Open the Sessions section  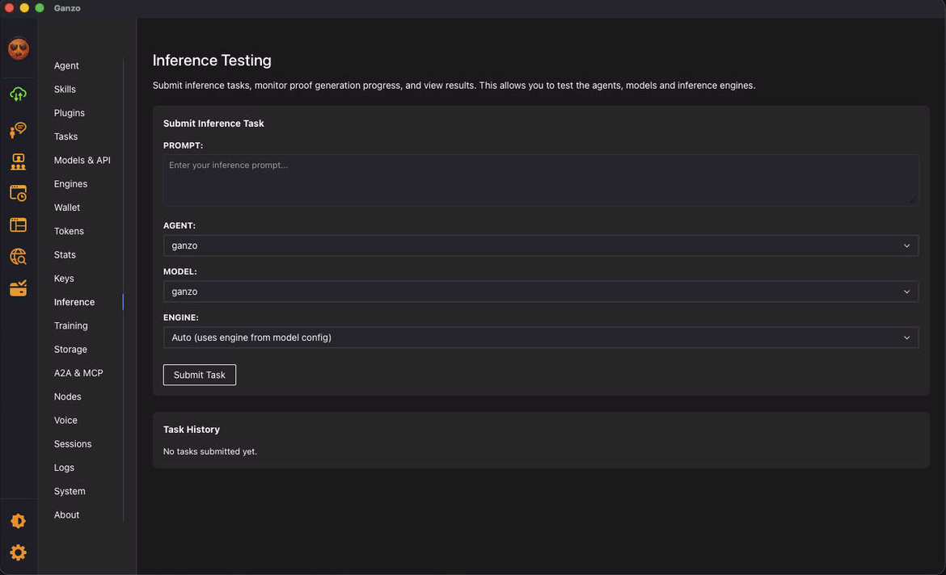pos(73,444)
